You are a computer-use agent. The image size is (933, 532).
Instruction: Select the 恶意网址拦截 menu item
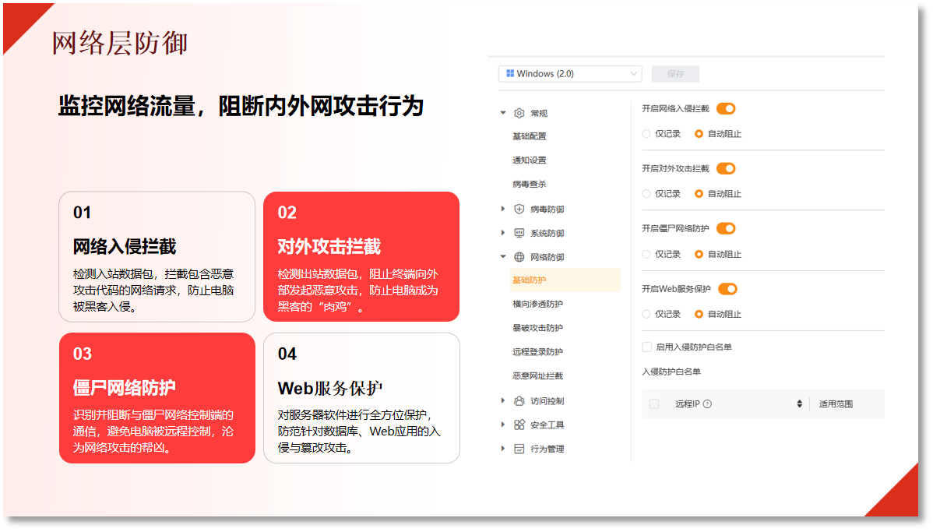click(x=537, y=375)
